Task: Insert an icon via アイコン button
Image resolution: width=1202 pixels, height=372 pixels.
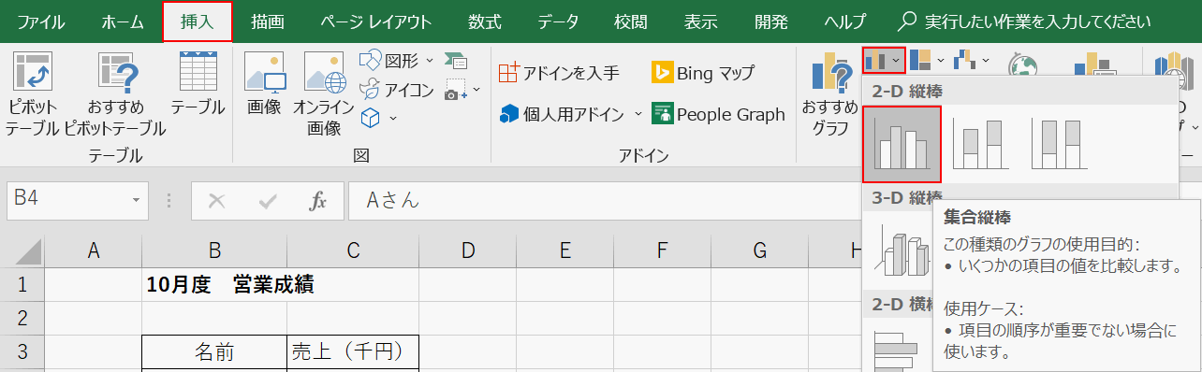Action: 397,90
